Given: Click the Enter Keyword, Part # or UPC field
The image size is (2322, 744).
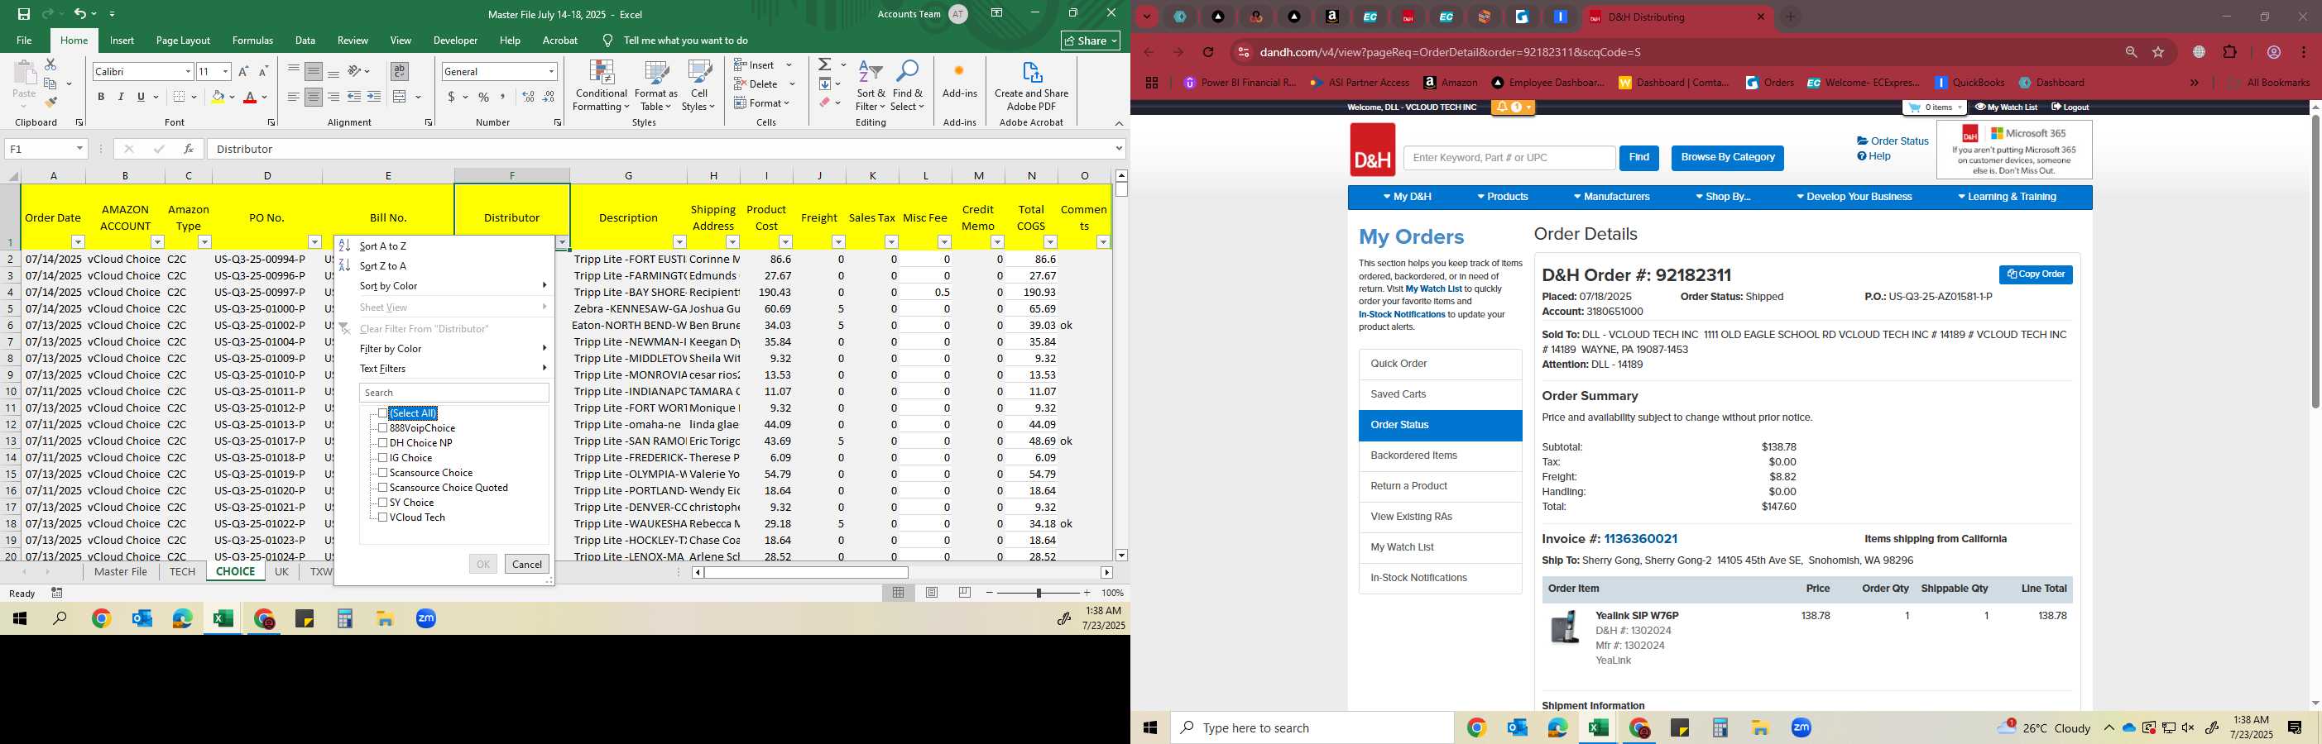Looking at the screenshot, I should [1509, 158].
